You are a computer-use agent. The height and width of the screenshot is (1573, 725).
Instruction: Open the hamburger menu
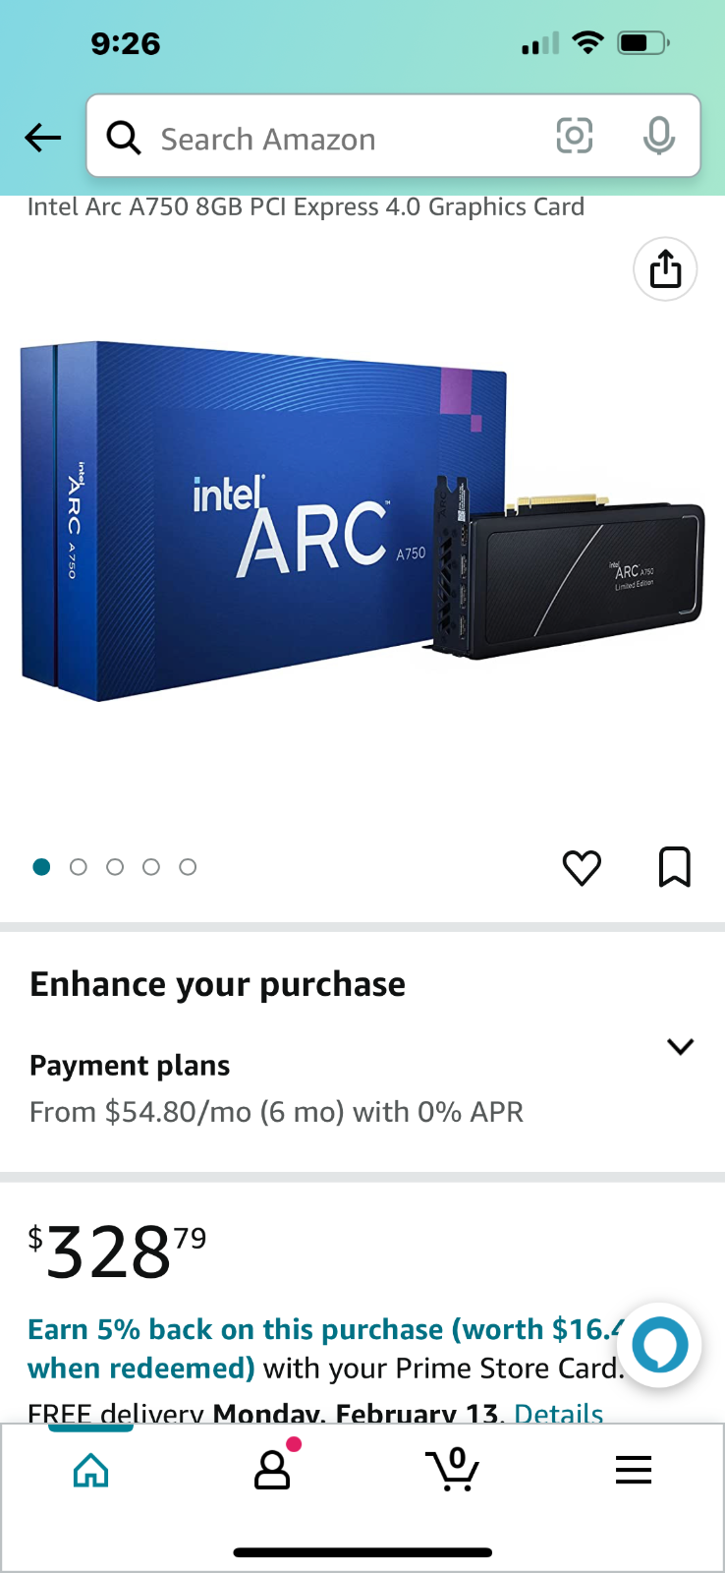pos(634,1470)
